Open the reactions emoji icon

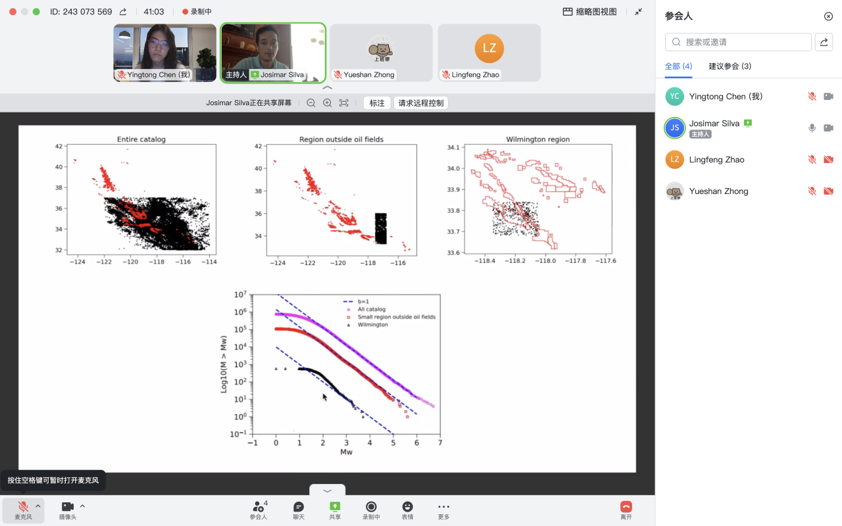[x=408, y=507]
